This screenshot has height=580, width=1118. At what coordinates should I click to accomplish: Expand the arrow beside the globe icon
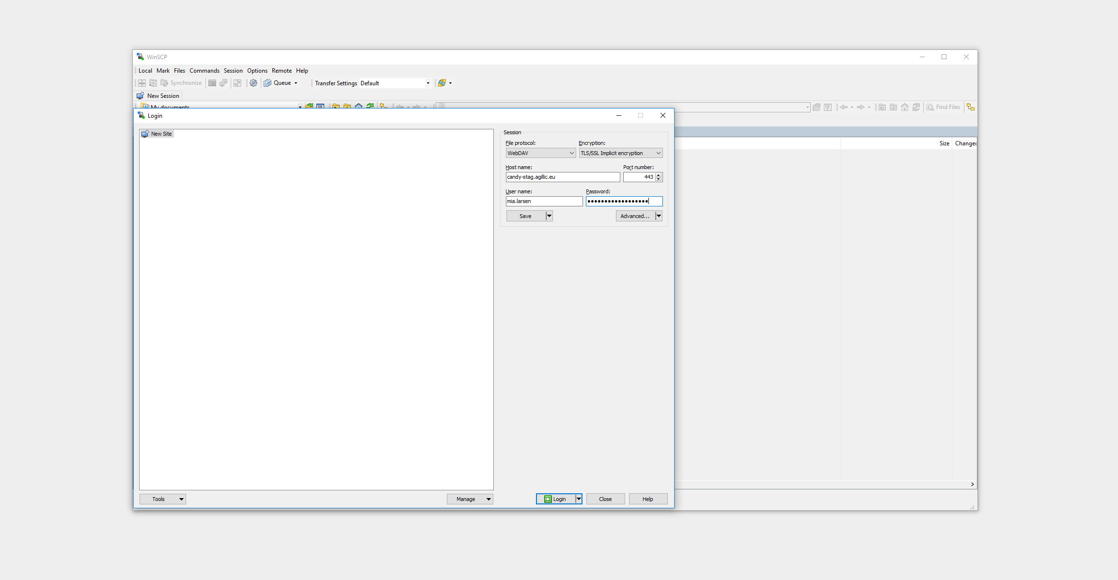(x=451, y=83)
